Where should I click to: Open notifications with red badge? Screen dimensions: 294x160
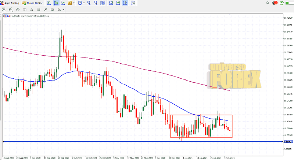275,3
